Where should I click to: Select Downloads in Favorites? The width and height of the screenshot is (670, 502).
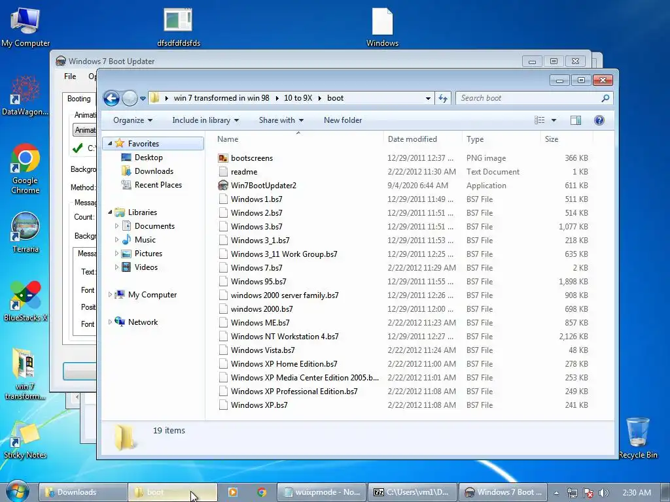(x=154, y=171)
